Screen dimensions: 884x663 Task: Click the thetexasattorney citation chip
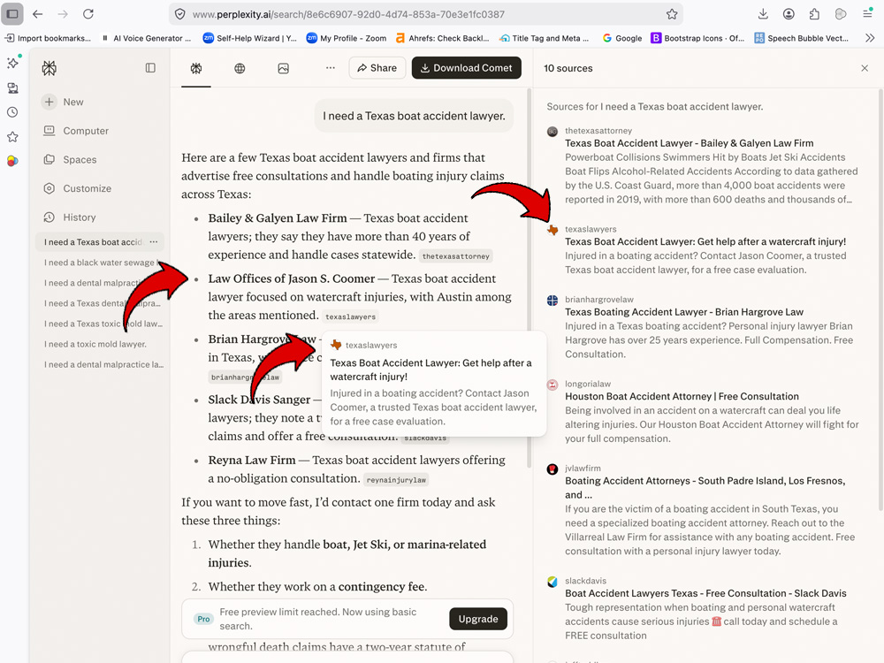pos(455,256)
